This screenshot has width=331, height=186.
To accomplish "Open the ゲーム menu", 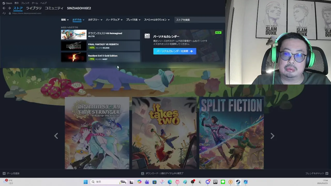I will (35, 3).
